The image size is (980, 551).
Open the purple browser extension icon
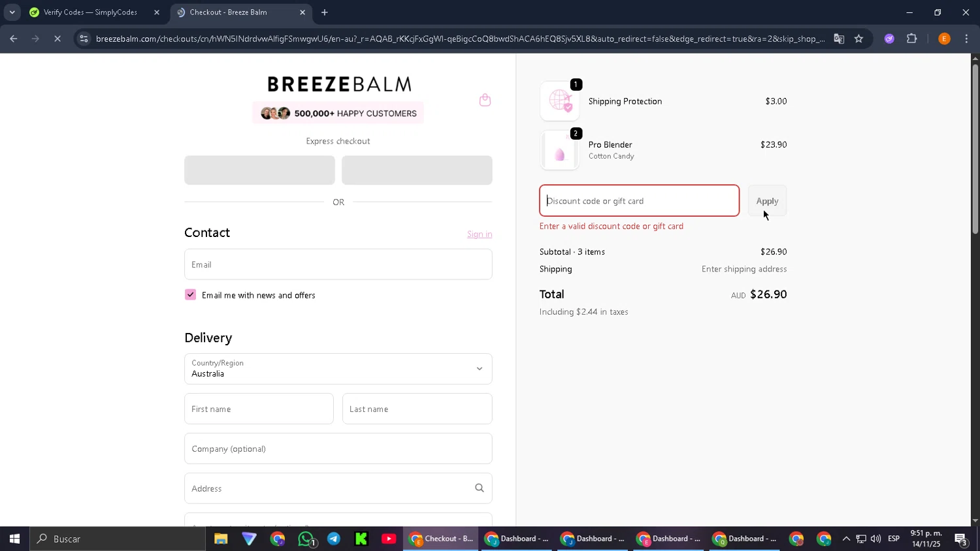tap(889, 39)
